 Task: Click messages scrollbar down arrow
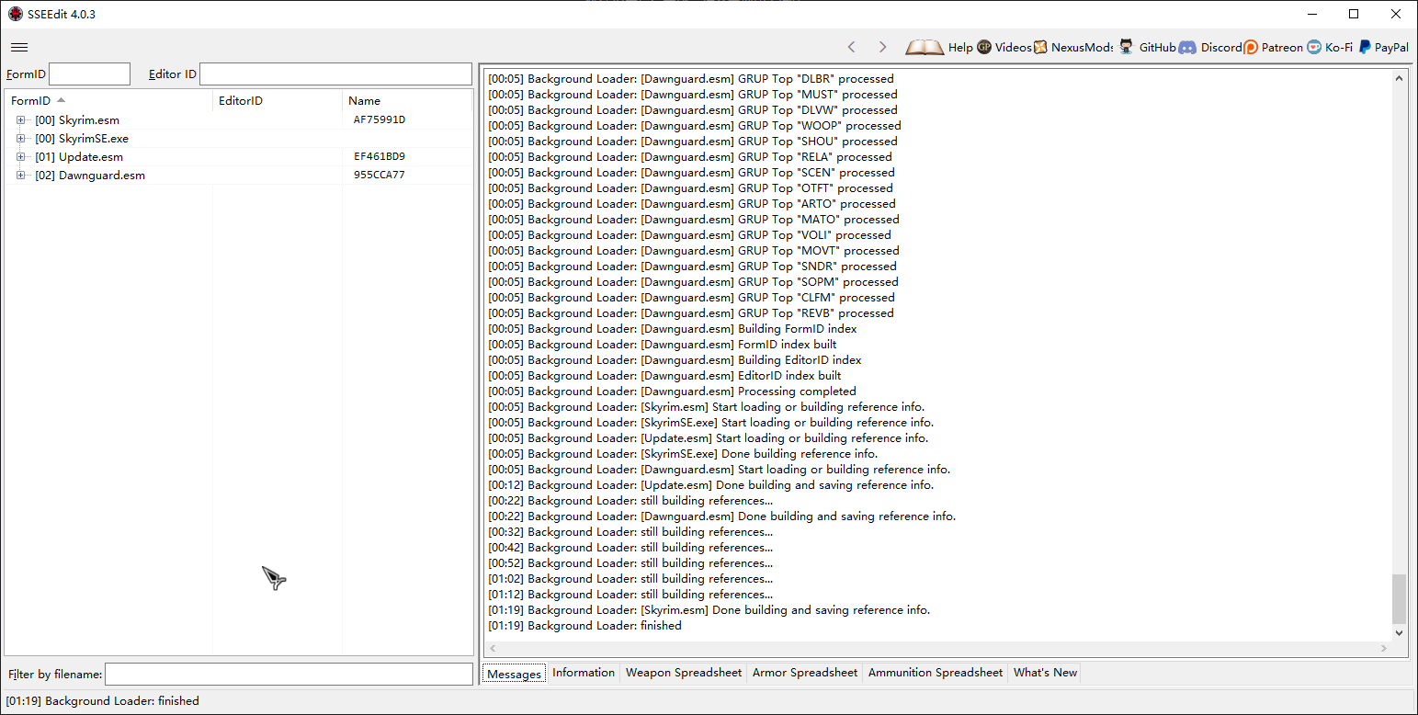tap(1400, 633)
